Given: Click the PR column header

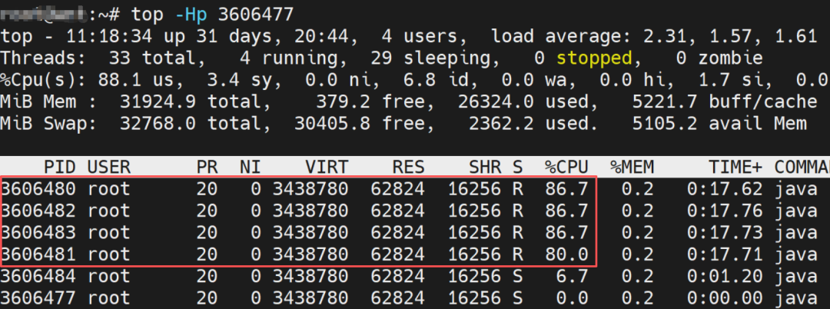Looking at the screenshot, I should tap(207, 168).
